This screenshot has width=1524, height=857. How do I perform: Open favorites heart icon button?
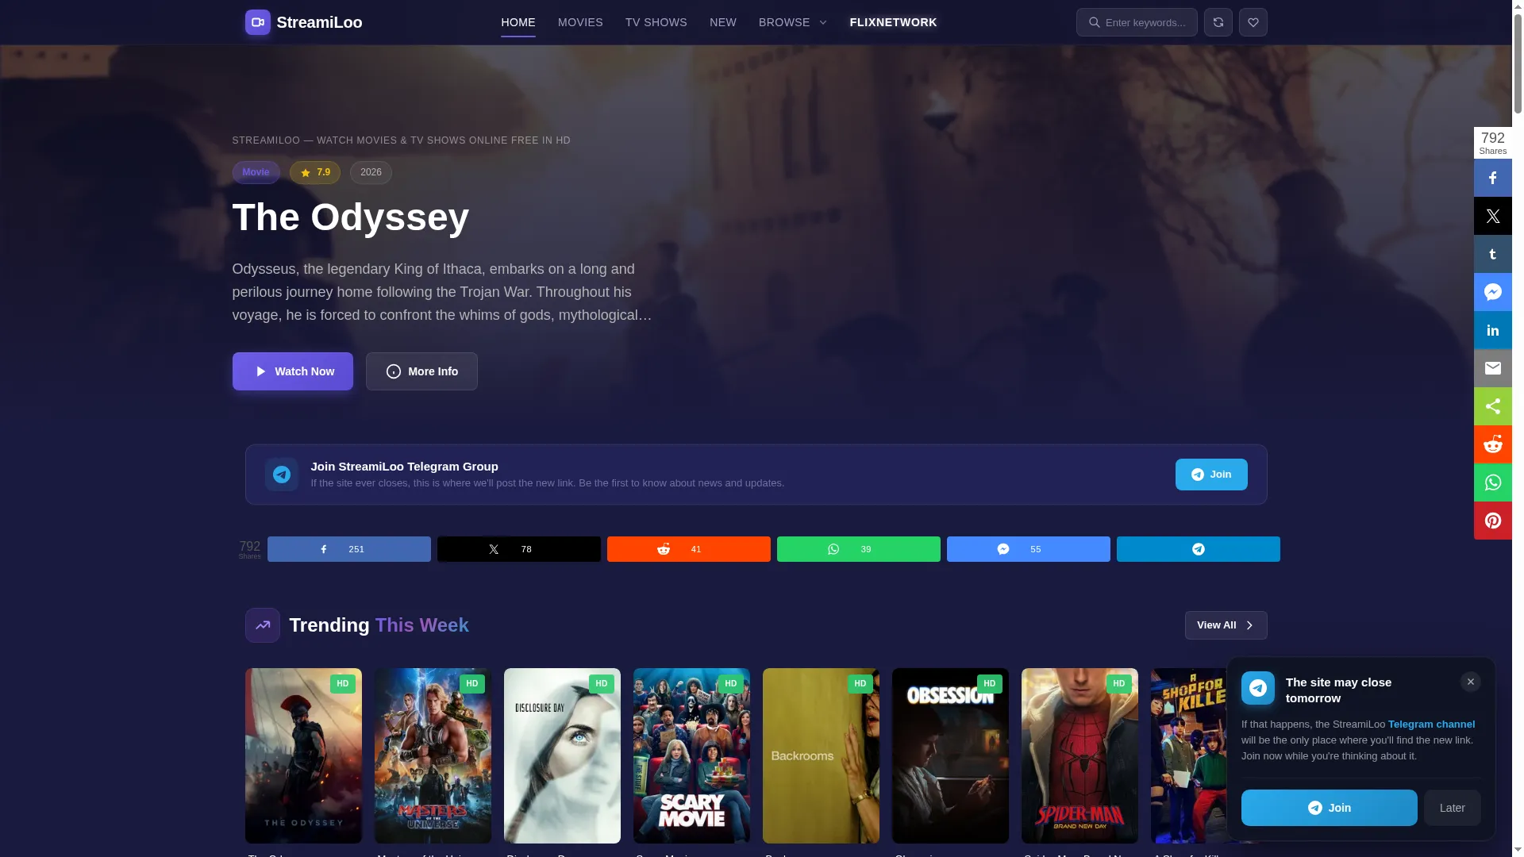pyautogui.click(x=1253, y=22)
